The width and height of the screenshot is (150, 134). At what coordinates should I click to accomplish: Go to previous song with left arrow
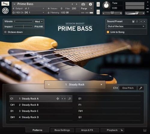point(49,85)
